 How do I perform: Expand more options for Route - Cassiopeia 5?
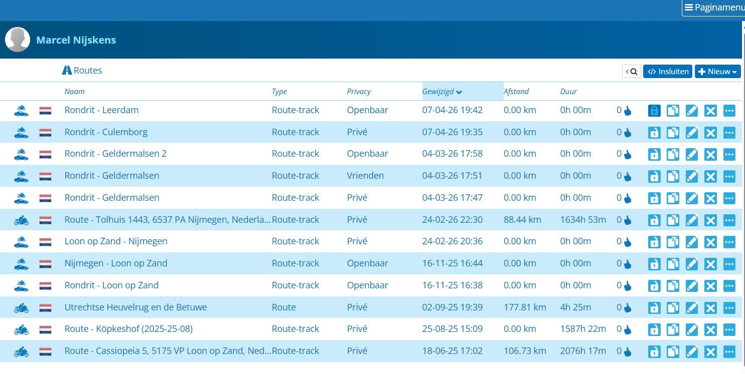coord(729,351)
